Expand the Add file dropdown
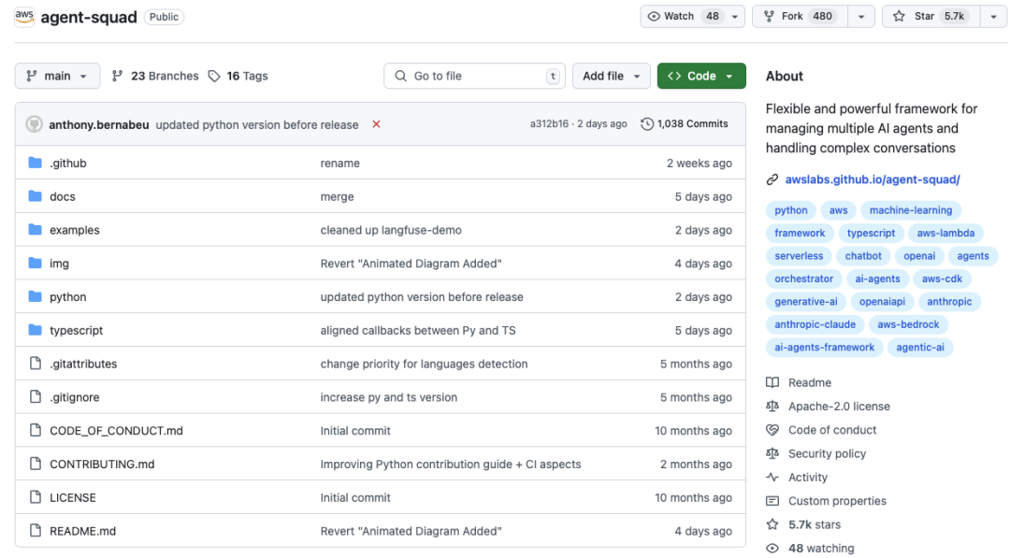This screenshot has width=1010, height=558. pos(611,76)
